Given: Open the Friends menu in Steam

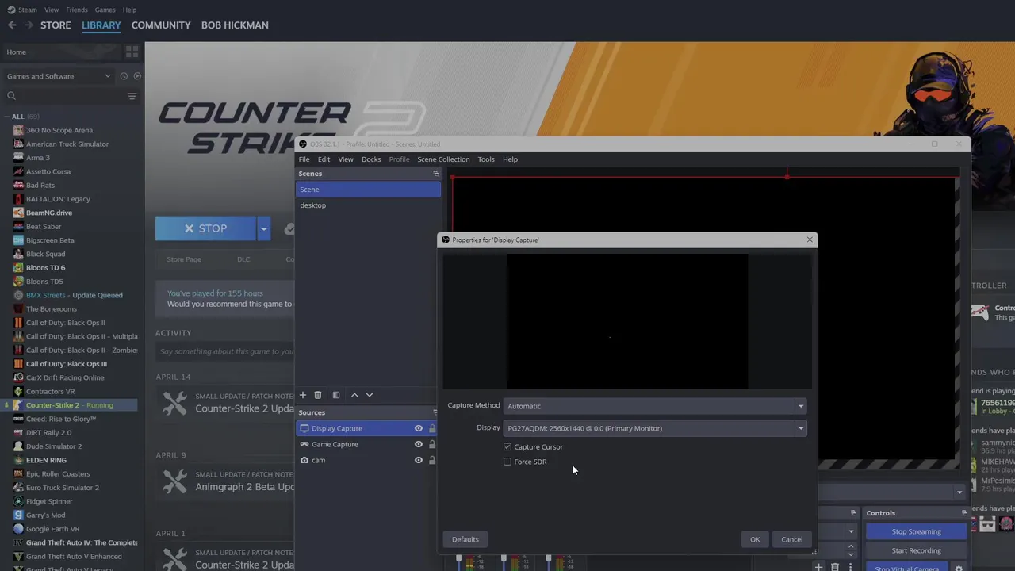Looking at the screenshot, I should tap(77, 10).
